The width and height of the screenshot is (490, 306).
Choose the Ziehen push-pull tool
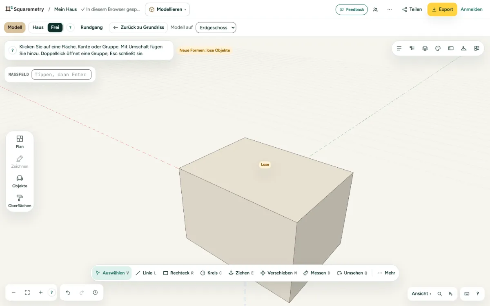(x=241, y=273)
